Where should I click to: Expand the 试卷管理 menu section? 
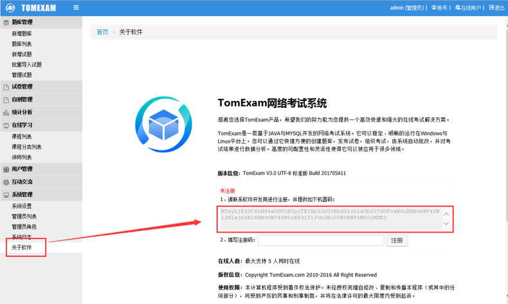tap(41, 87)
